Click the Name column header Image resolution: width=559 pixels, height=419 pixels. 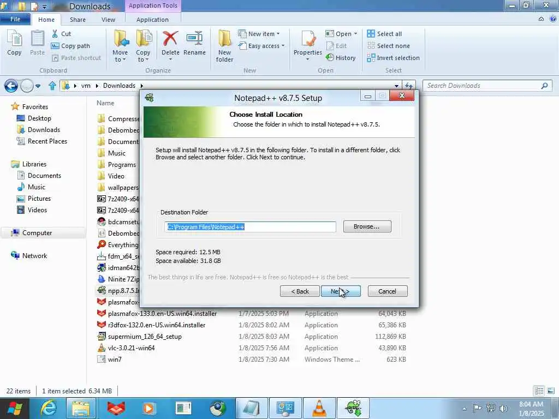105,103
